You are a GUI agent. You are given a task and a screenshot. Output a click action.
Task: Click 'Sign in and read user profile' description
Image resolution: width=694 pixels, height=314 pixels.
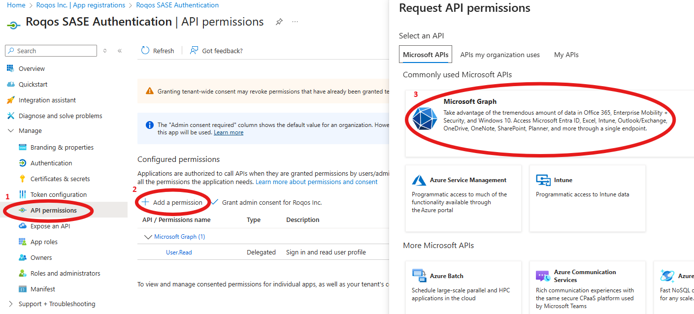pos(326,252)
